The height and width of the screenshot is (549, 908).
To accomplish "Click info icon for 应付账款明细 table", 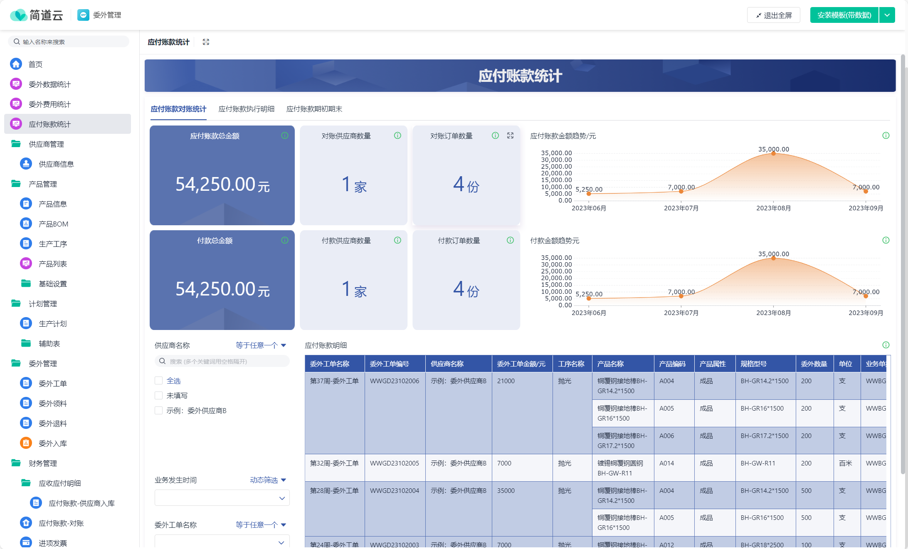I will (886, 345).
